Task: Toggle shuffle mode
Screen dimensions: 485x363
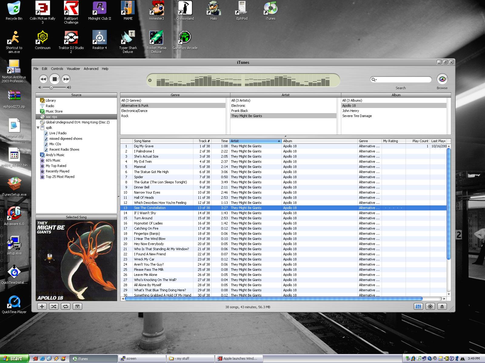Action: 54,306
